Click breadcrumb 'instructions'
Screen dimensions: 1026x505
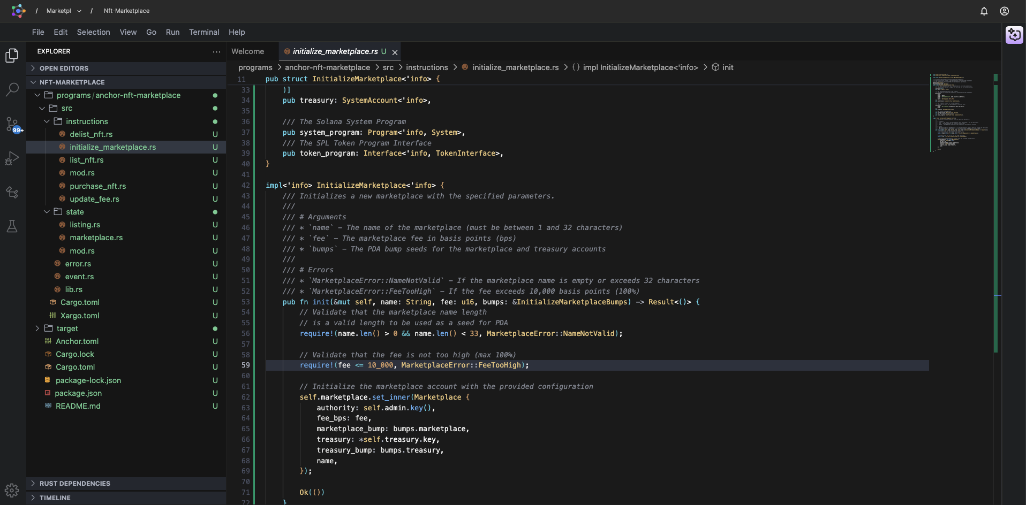pos(427,67)
